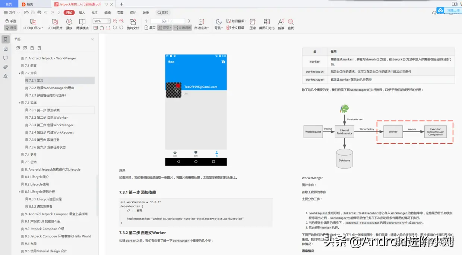Open the 转换 ribbon tab

click(146, 13)
